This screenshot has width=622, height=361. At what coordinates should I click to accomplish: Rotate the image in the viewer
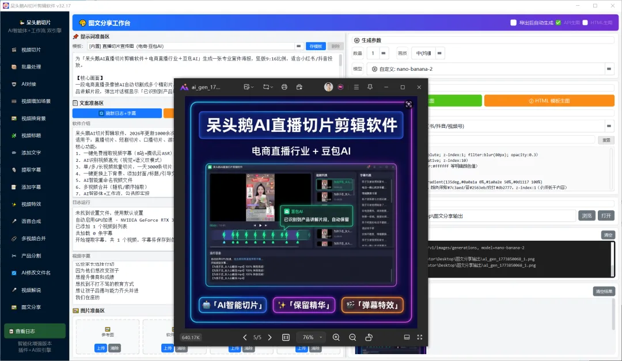[369, 337]
